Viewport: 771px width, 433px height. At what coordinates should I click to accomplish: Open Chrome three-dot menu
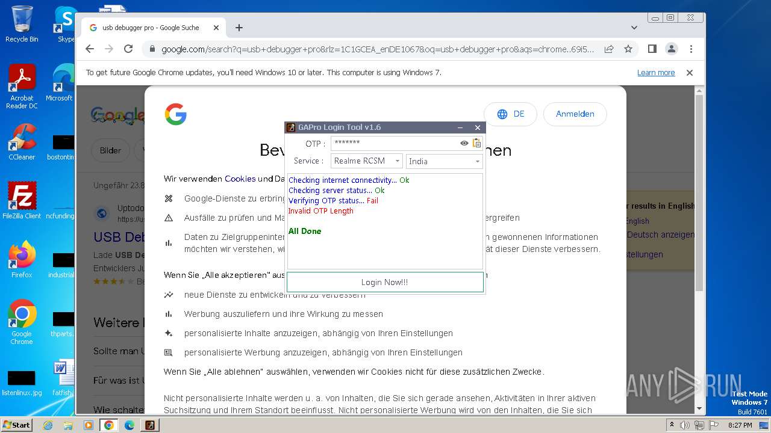[x=691, y=49]
